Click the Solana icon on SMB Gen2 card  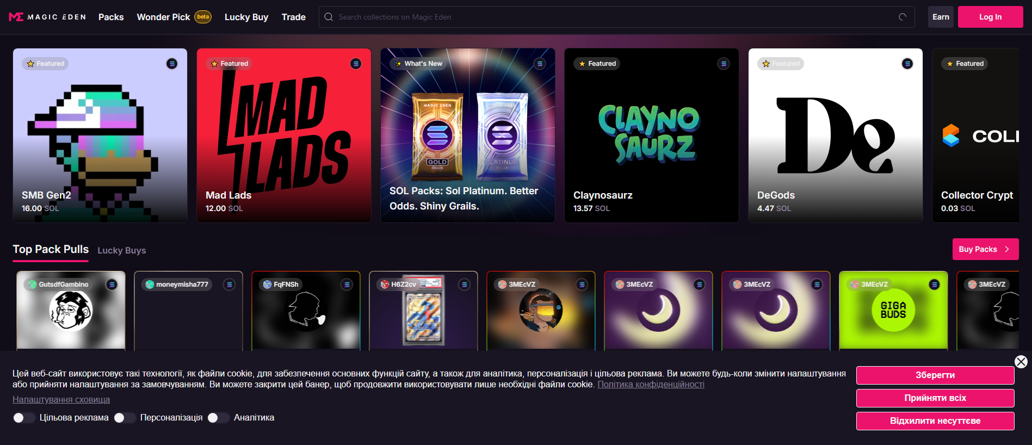[172, 64]
